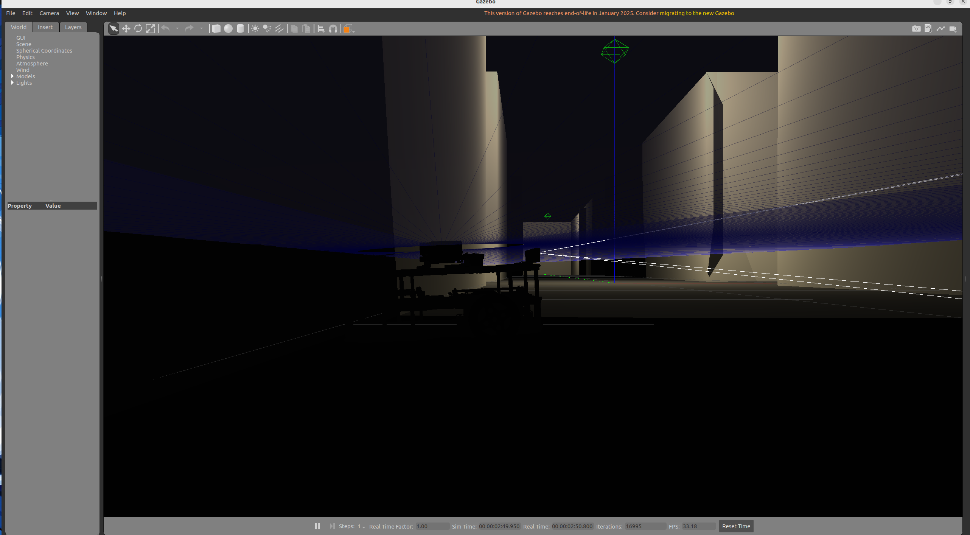The image size is (970, 535).
Task: Toggle video recording icon
Action: tap(953, 29)
